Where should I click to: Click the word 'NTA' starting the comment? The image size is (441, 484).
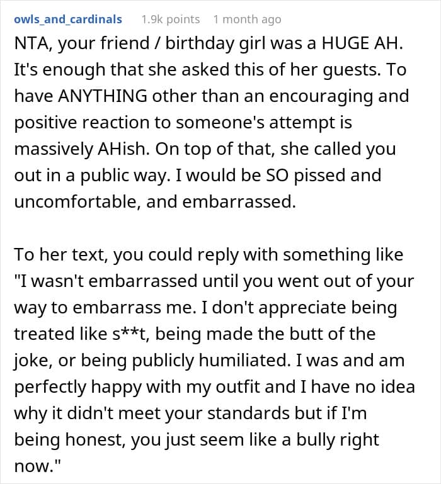(30, 43)
